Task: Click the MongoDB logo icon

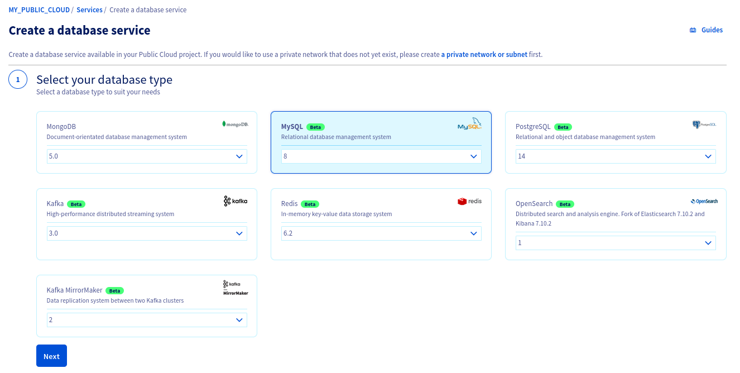Action: [x=236, y=125]
